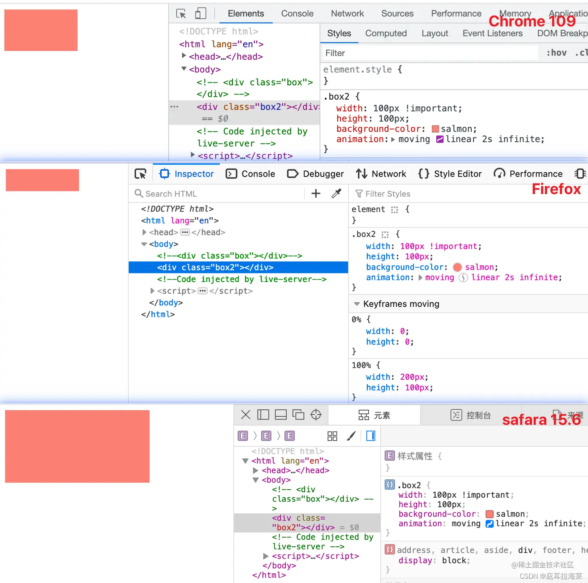
Task: Focus Chrome styles Filter input
Action: [x=430, y=53]
